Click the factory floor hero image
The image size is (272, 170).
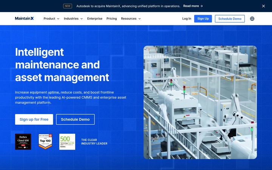(200, 102)
